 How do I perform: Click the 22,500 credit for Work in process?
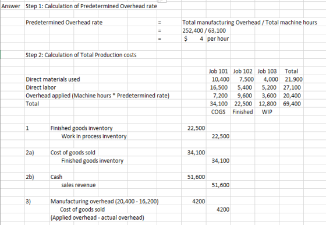coord(221,136)
